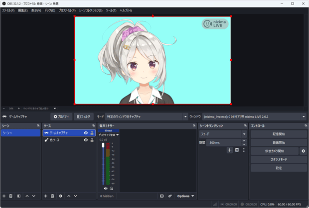Open the ドック(D) menu
This screenshot has width=309, height=208.
[50, 10]
